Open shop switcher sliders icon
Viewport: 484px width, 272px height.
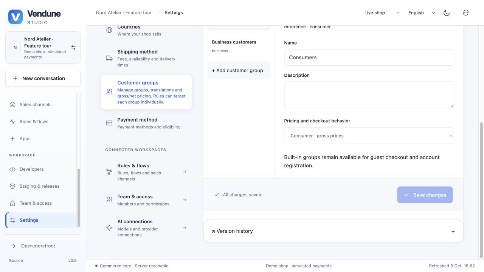click(73, 48)
